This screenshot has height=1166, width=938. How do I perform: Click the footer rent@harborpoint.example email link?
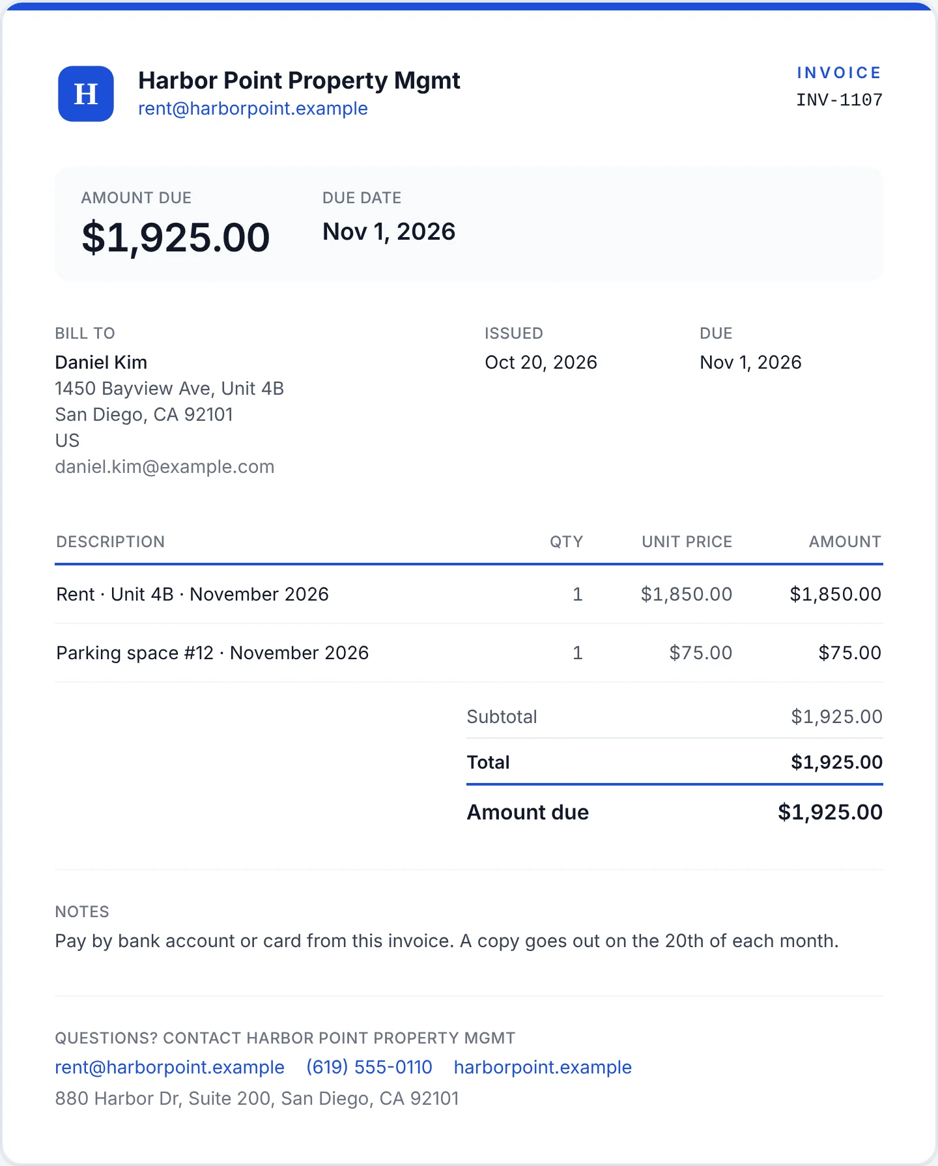click(169, 1067)
